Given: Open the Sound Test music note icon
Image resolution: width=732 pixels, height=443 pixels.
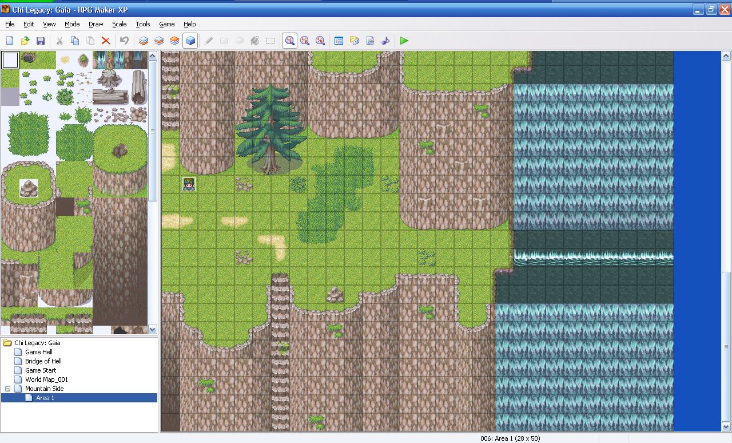Looking at the screenshot, I should click(x=385, y=41).
